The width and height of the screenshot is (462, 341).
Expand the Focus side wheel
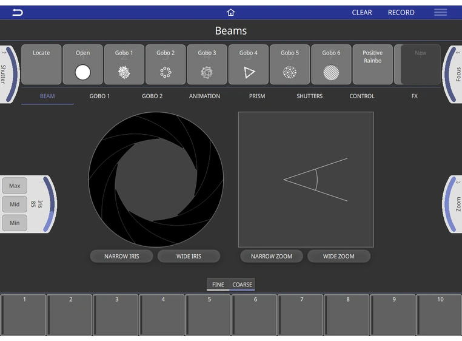point(455,74)
